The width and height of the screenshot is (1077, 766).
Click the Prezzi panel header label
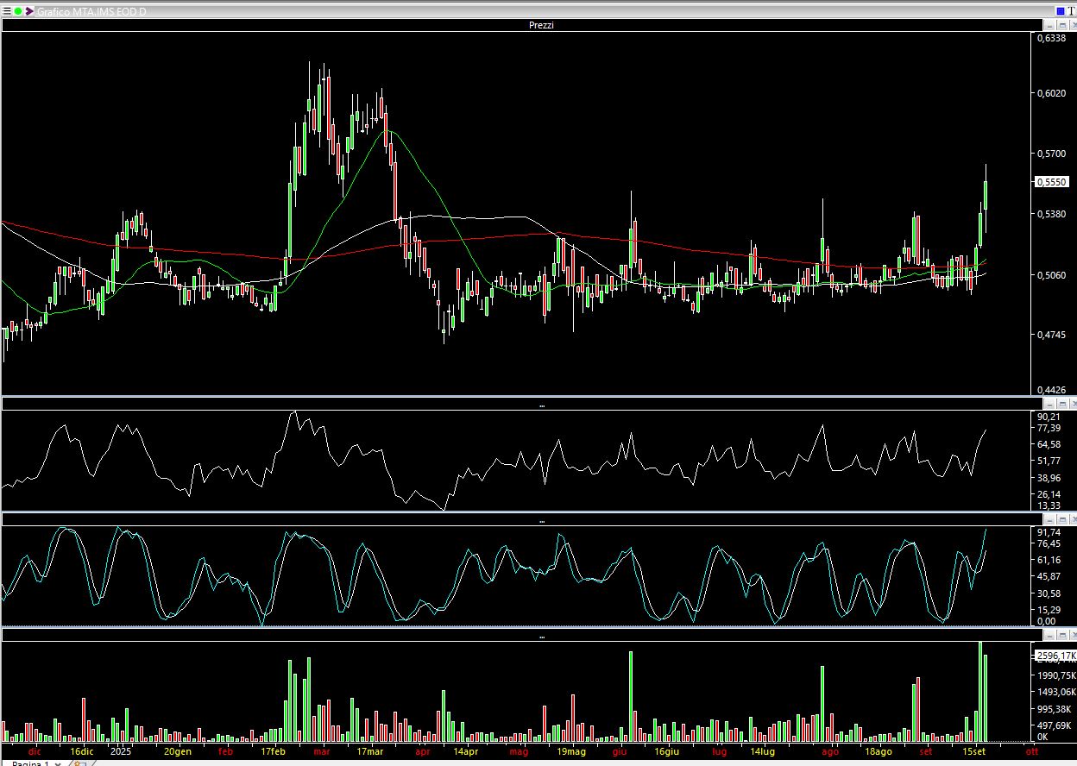(x=541, y=26)
